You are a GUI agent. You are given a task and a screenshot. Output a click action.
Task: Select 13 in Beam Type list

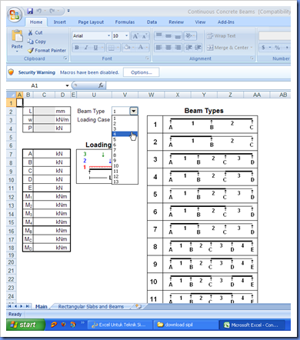(x=125, y=182)
